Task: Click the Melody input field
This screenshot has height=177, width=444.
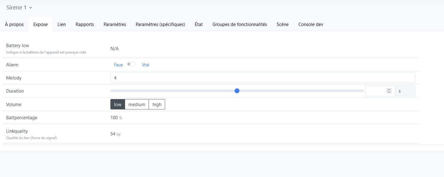Action: coord(262,78)
